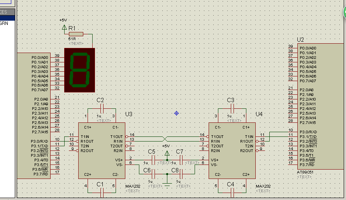This screenshot has width=346, height=200.
Task: Click the U2 reference label
Action: (x=300, y=39)
